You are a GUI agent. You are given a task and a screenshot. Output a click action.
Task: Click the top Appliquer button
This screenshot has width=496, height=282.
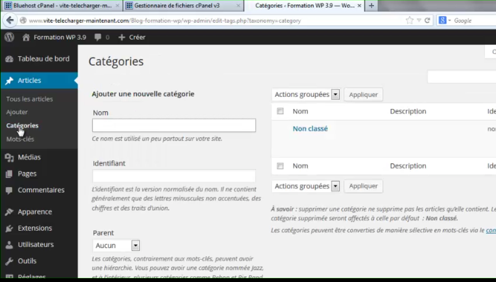pyautogui.click(x=363, y=94)
